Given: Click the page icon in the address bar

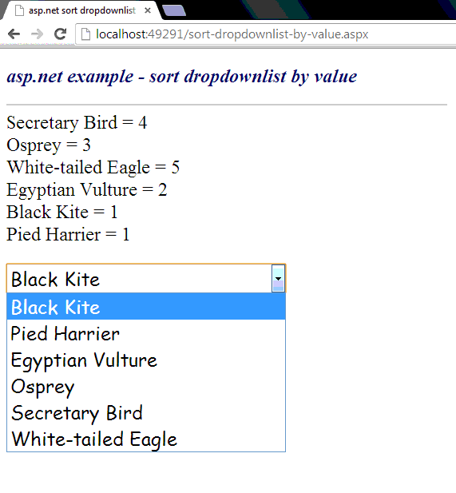Looking at the screenshot, I should [85, 34].
